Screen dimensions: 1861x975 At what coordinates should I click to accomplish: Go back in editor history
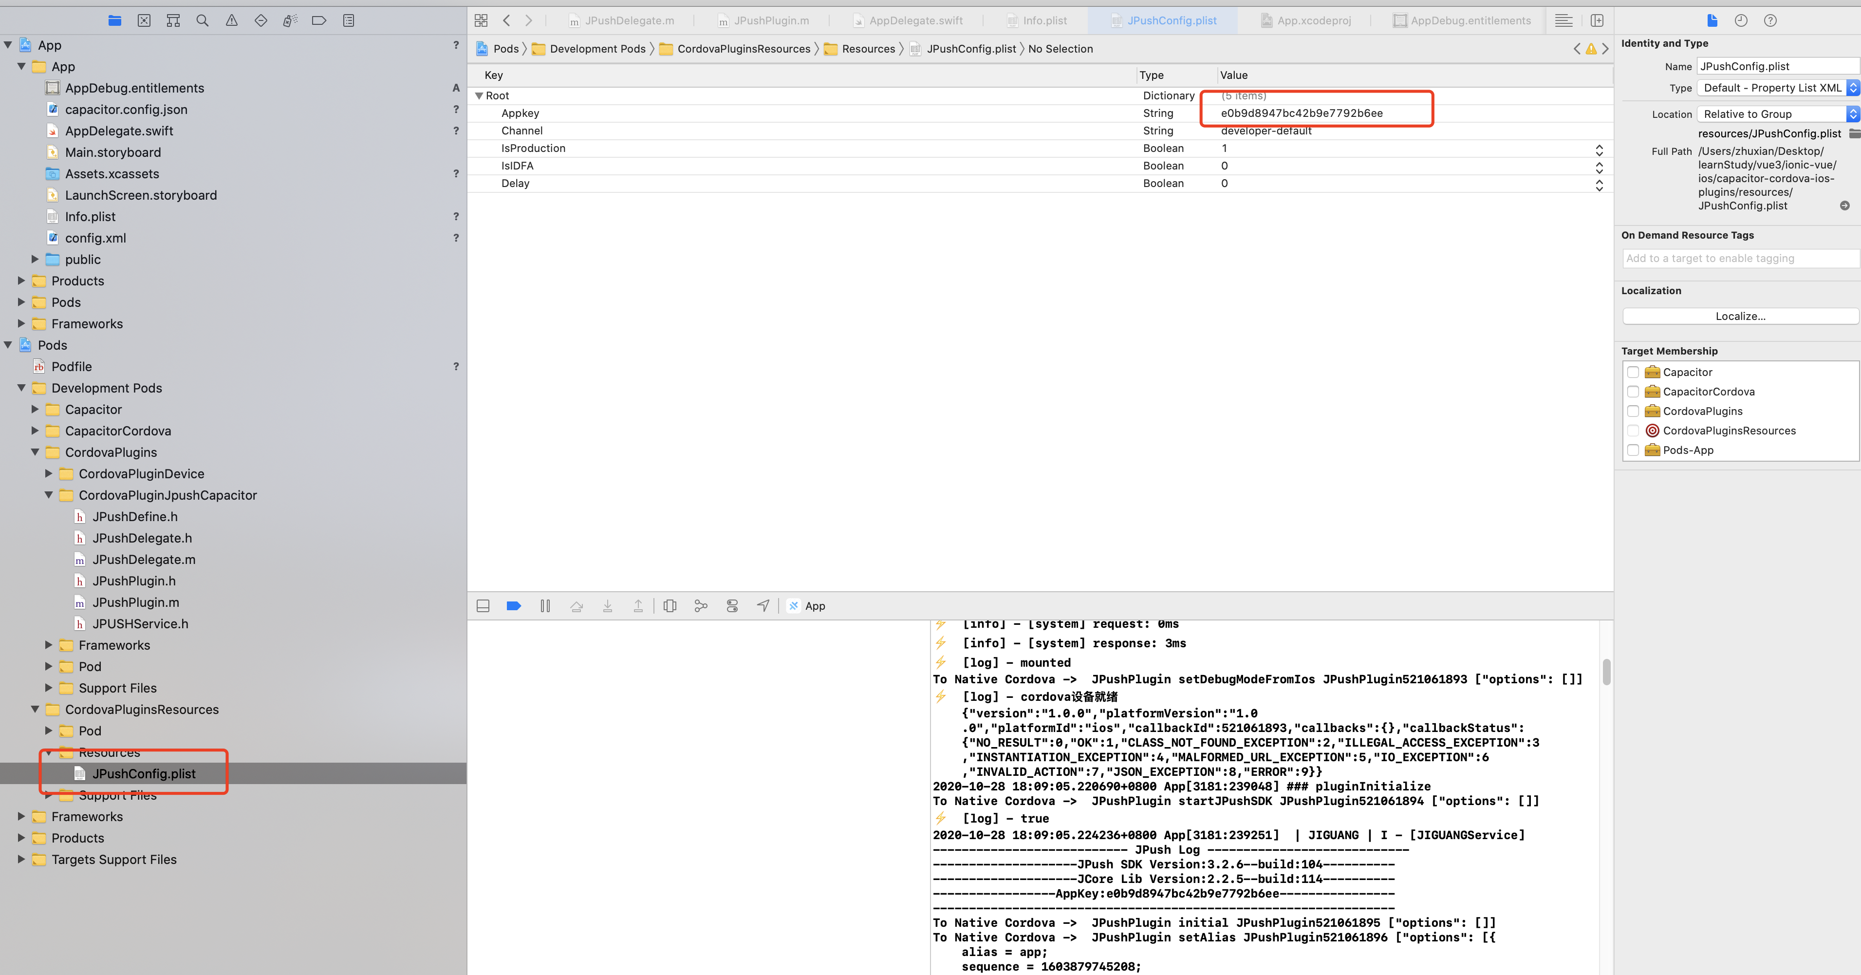click(x=506, y=20)
